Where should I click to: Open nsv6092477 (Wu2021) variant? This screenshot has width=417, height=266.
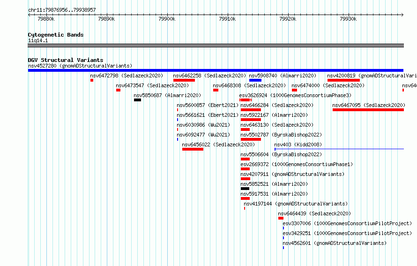pos(203,135)
